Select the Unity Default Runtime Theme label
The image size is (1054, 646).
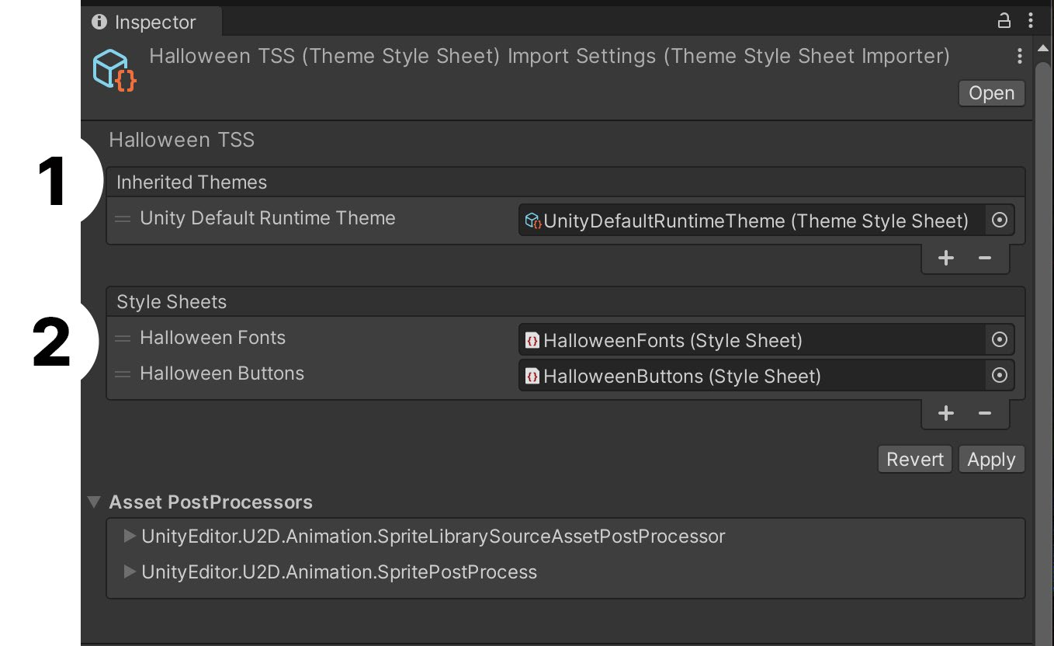point(268,219)
